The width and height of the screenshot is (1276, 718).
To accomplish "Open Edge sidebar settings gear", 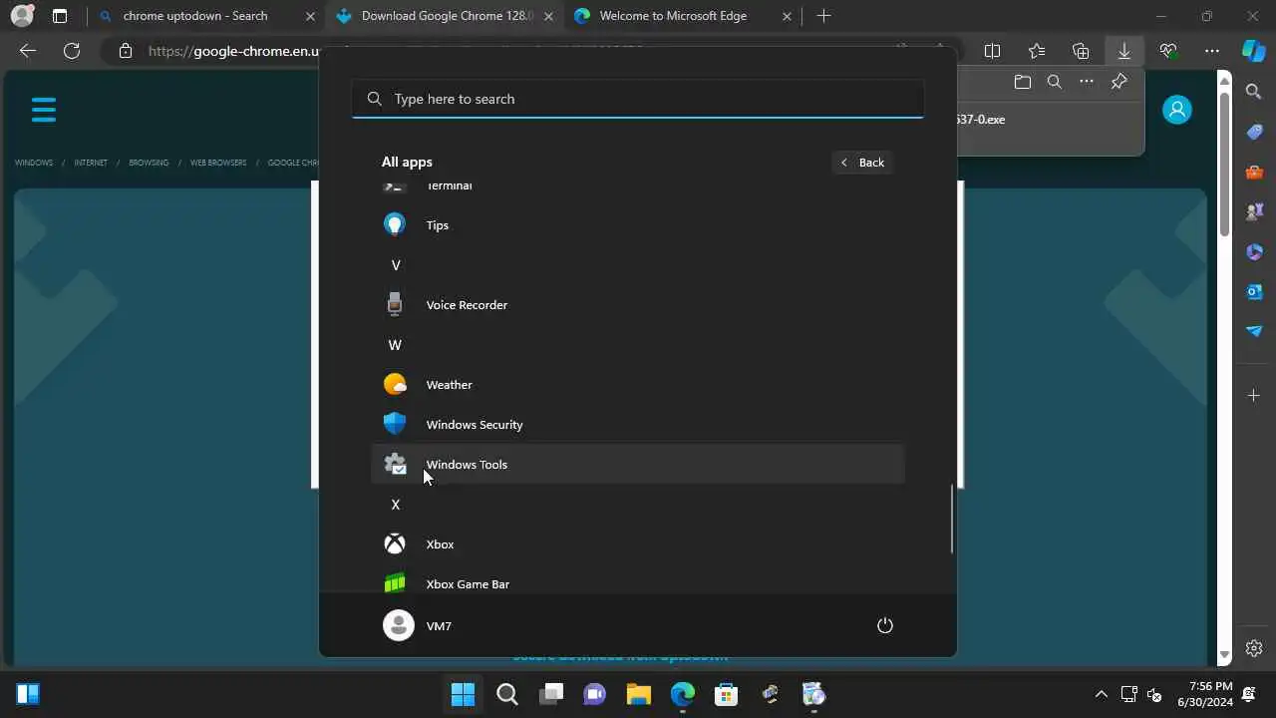I will (1254, 648).
